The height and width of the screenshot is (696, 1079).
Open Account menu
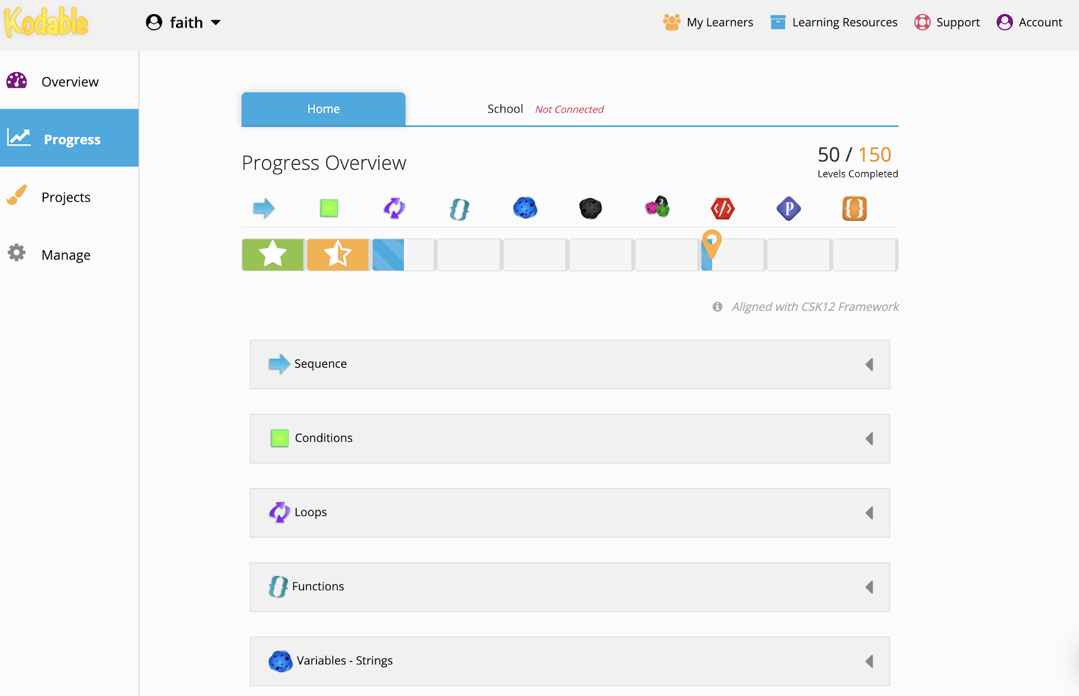coord(1029,22)
